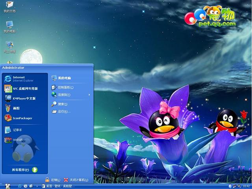The width and height of the screenshot is (252, 189).
Task: Launch Internet Explorer from Start menu
Action: pos(25,79)
